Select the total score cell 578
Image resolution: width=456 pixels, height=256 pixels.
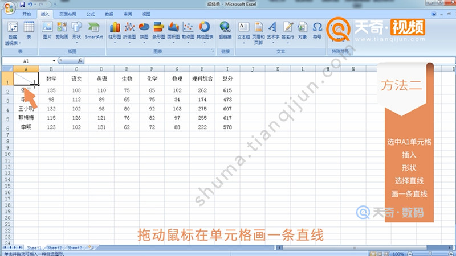click(x=227, y=127)
